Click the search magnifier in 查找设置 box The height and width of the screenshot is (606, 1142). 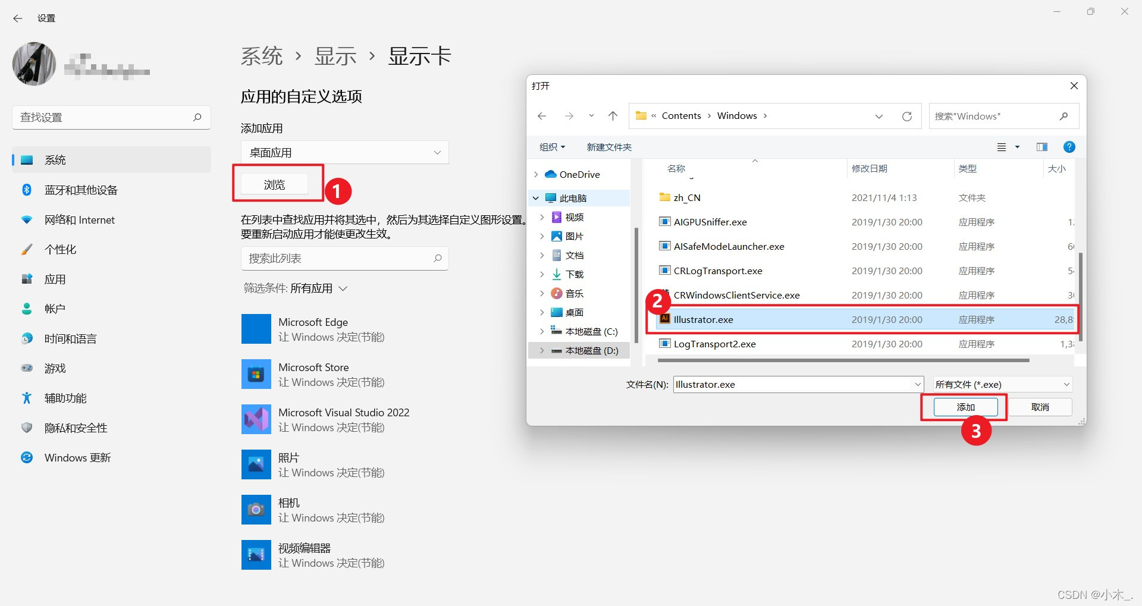coord(197,117)
